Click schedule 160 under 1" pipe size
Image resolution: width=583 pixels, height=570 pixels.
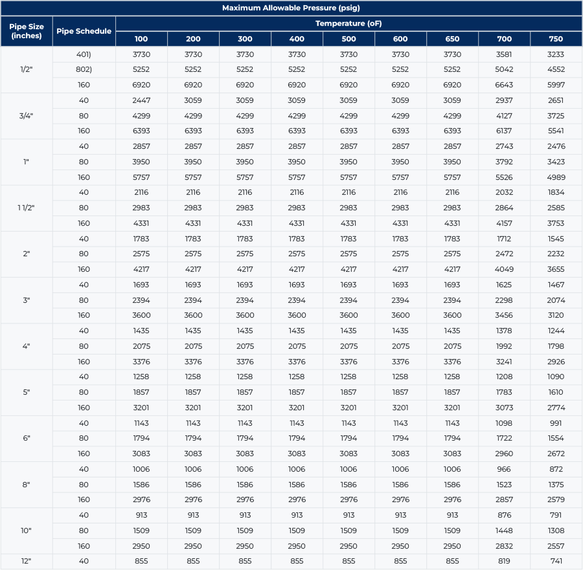(84, 177)
